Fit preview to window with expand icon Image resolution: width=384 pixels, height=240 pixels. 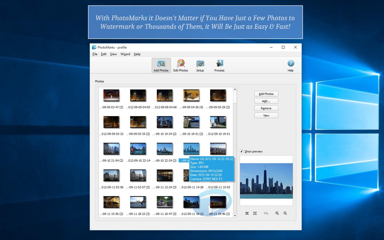coord(255,213)
